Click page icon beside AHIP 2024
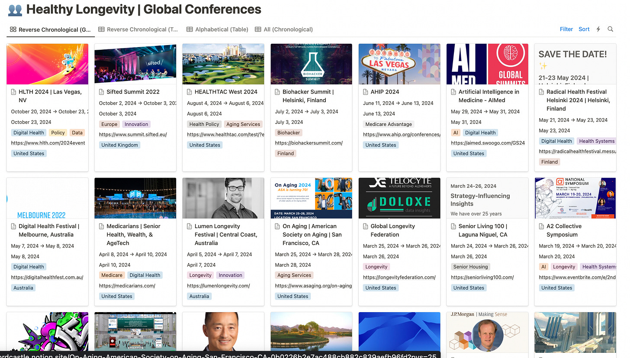Viewport: 630px width, 358px height. [366, 92]
